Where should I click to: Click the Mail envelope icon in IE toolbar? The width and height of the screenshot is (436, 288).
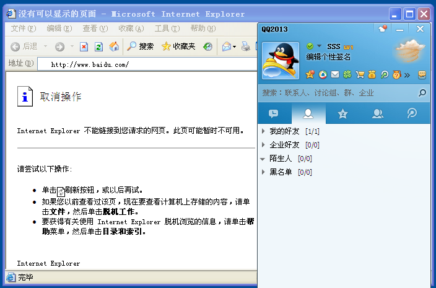coord(227,46)
